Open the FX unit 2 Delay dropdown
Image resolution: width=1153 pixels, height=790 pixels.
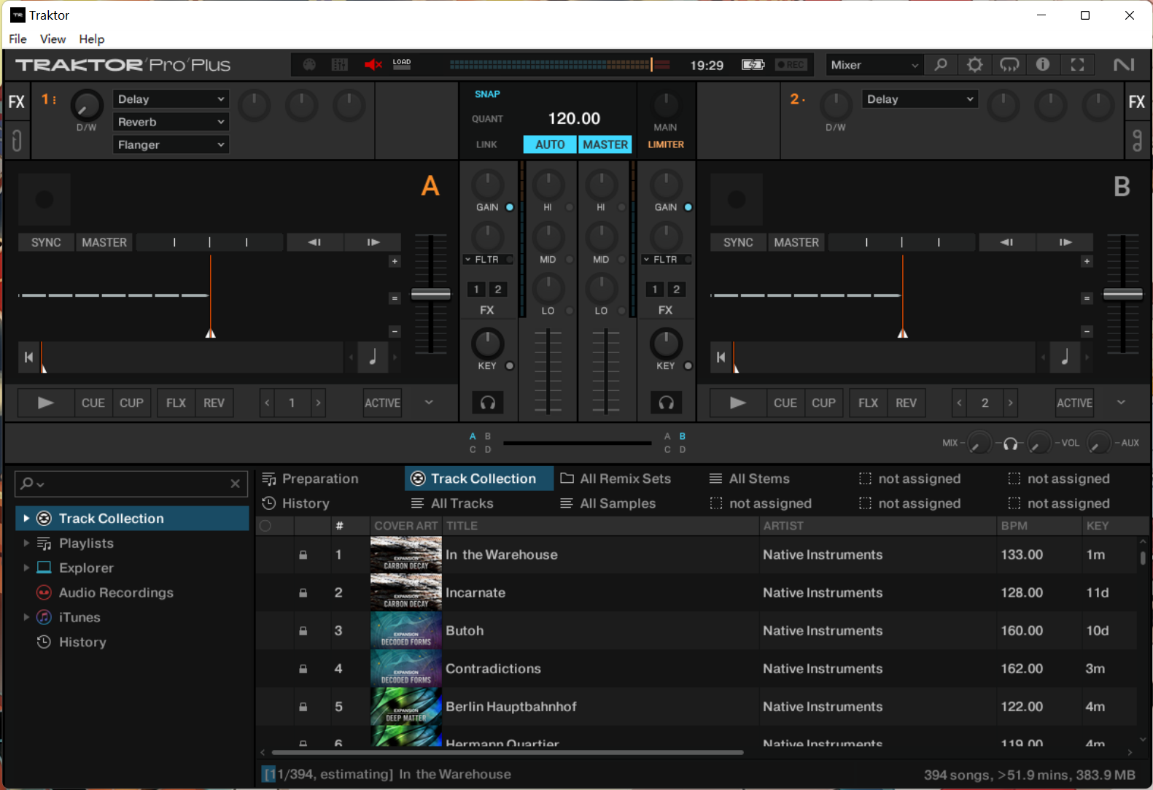pos(920,99)
